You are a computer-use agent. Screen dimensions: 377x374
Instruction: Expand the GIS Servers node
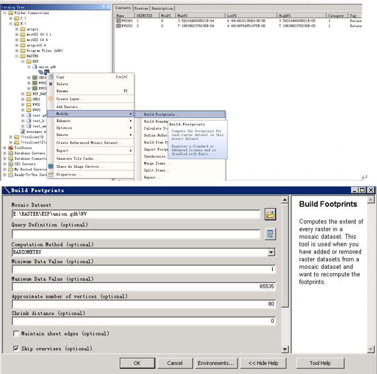5,164
